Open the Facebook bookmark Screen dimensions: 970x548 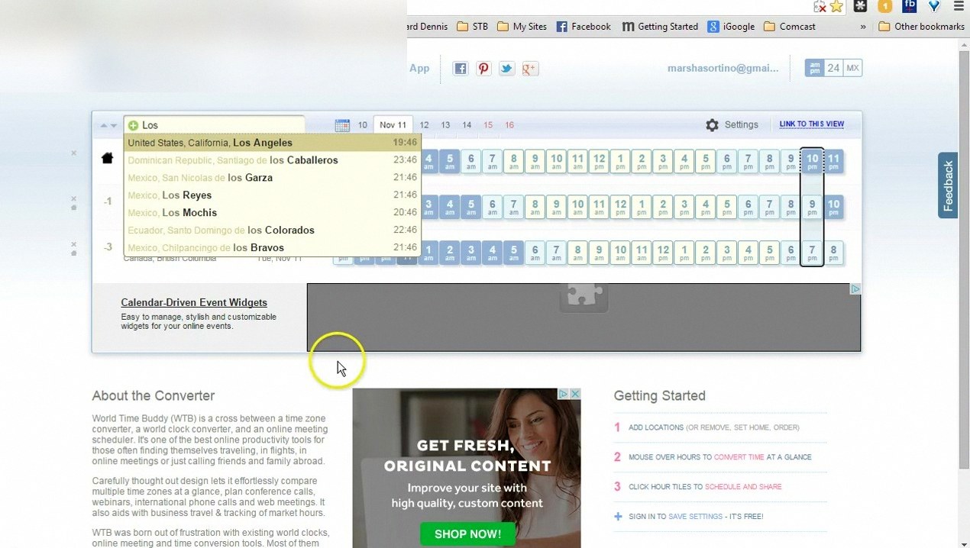(x=584, y=27)
